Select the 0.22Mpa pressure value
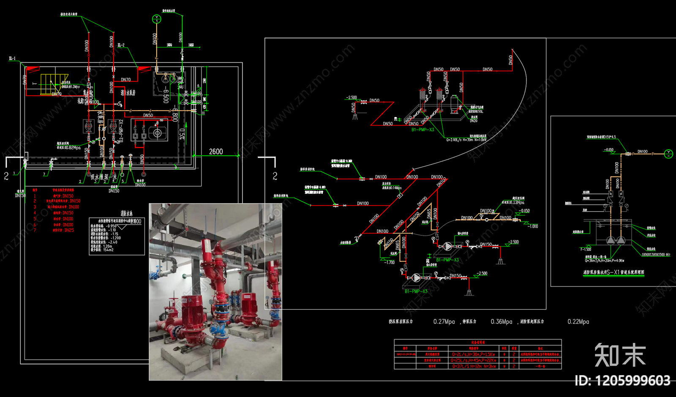The width and height of the screenshot is (676, 397). (578, 322)
